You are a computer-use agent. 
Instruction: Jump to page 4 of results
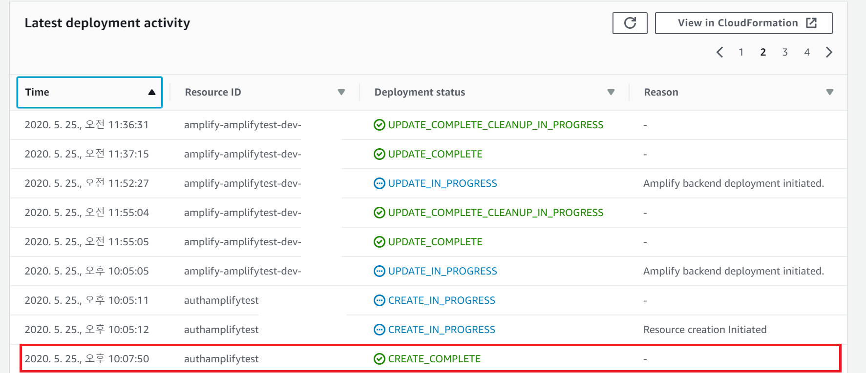(x=807, y=52)
